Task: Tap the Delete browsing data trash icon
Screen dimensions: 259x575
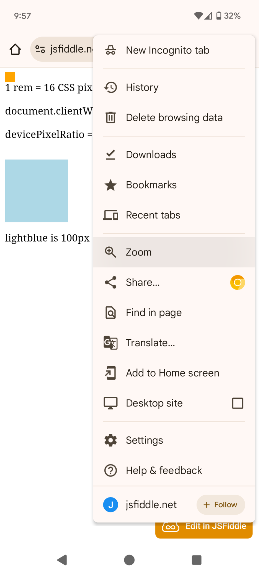Action: [x=111, y=117]
